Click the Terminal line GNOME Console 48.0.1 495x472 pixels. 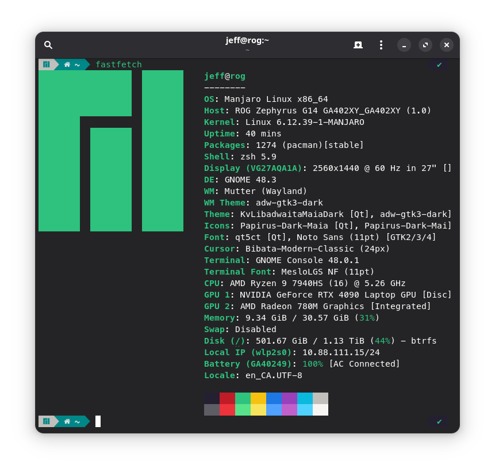point(282,261)
